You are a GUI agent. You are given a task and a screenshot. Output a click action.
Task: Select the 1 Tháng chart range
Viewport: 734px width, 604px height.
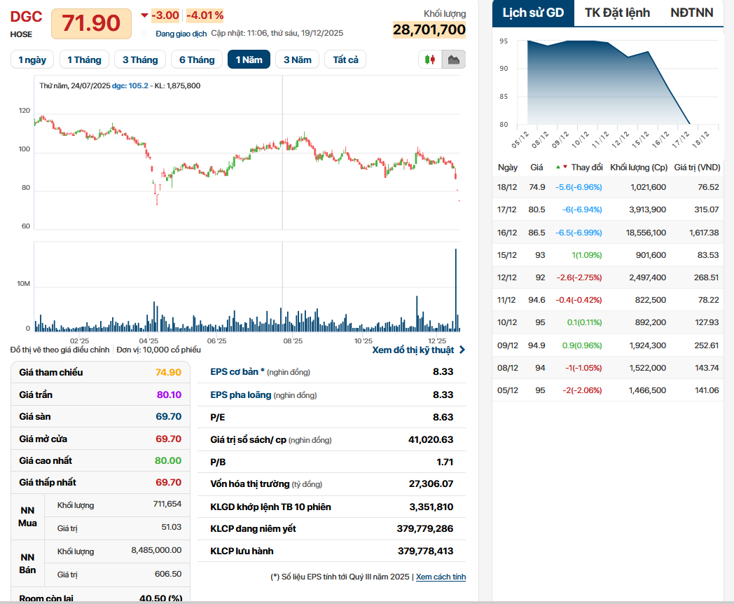(x=84, y=60)
